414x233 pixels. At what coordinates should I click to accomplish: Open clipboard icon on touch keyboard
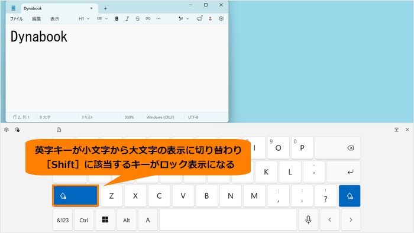59,130
